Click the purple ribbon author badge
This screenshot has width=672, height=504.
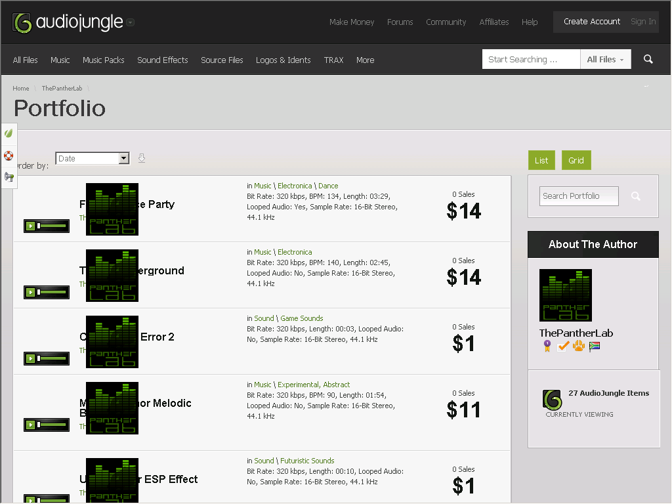[x=547, y=346]
